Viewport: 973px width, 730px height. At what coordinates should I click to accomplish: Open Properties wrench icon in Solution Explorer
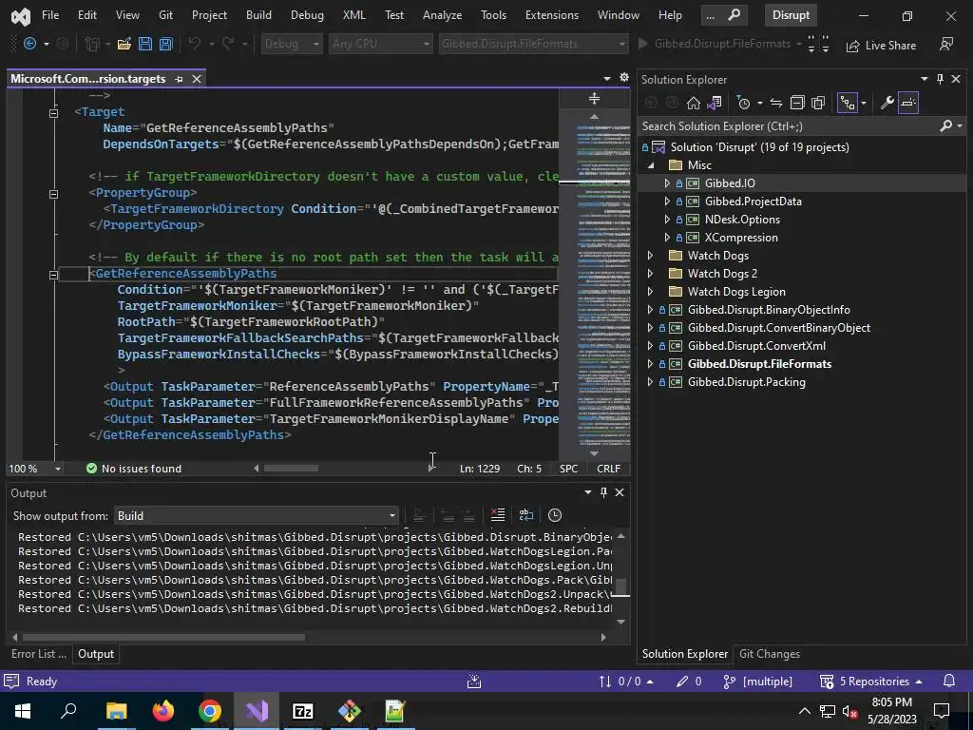point(887,103)
